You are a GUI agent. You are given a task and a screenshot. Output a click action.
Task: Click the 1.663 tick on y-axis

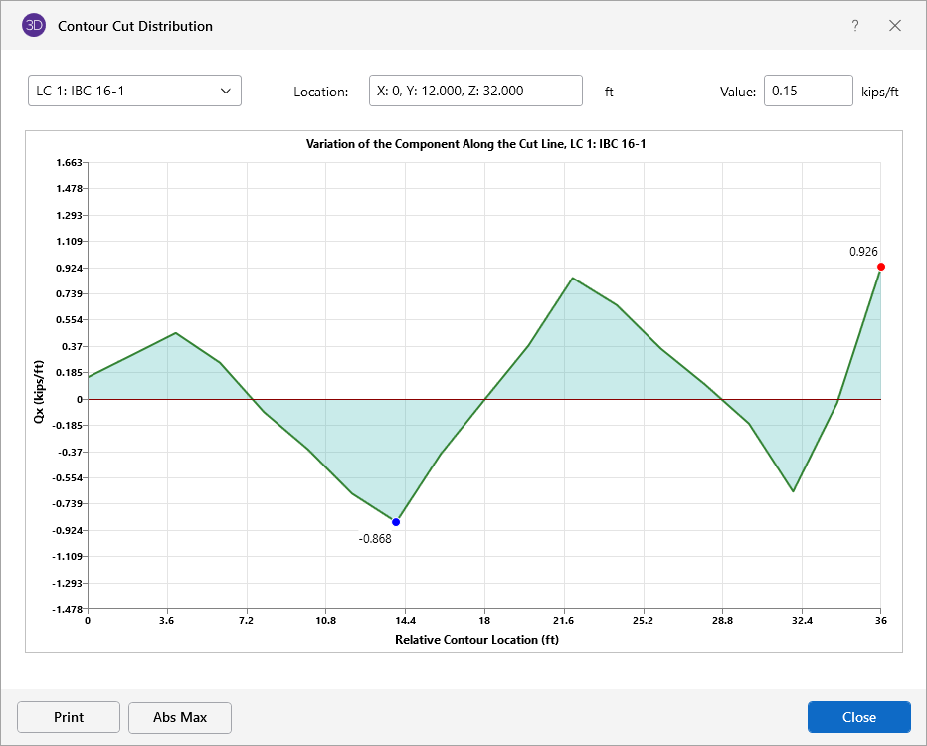click(69, 162)
